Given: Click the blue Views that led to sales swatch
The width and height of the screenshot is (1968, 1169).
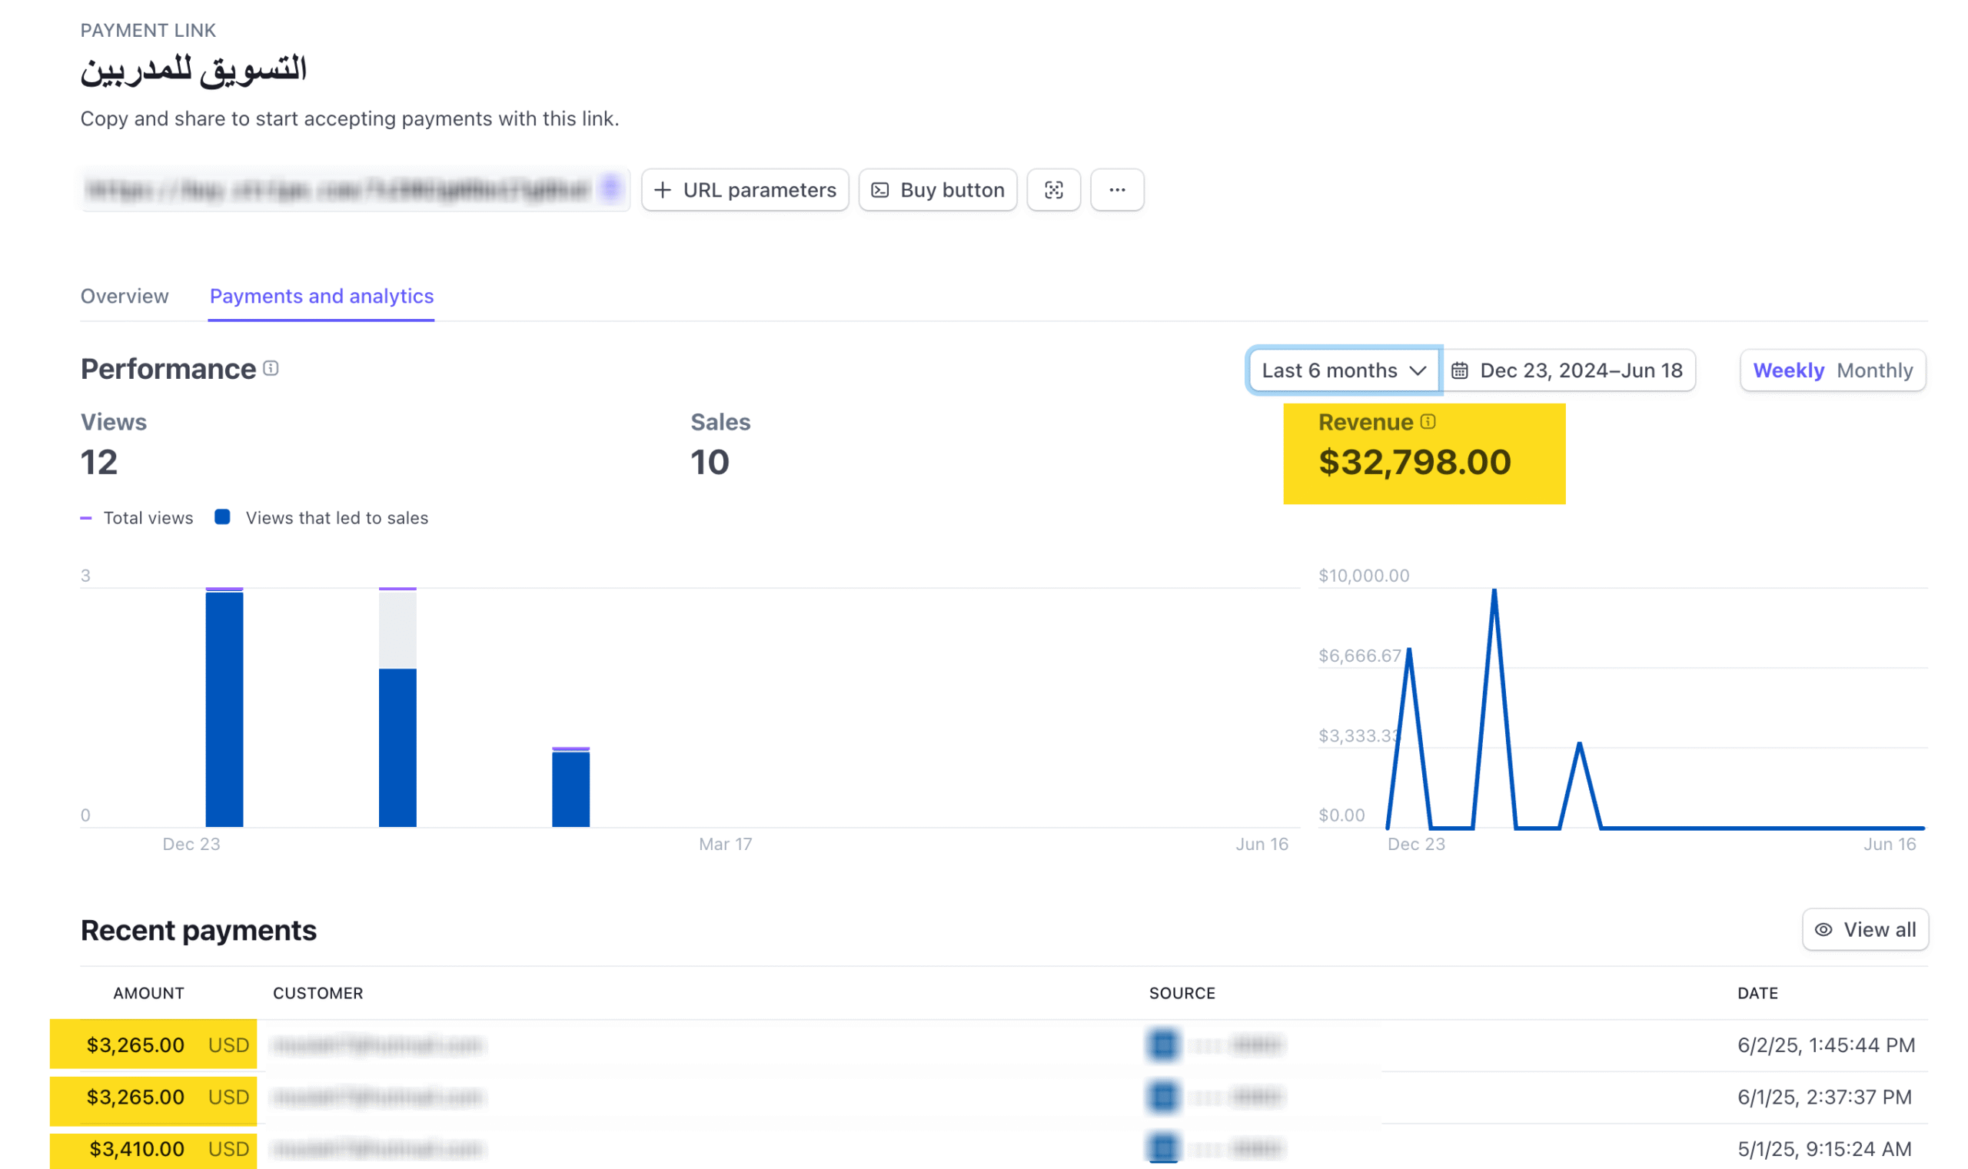Looking at the screenshot, I should [x=222, y=516].
